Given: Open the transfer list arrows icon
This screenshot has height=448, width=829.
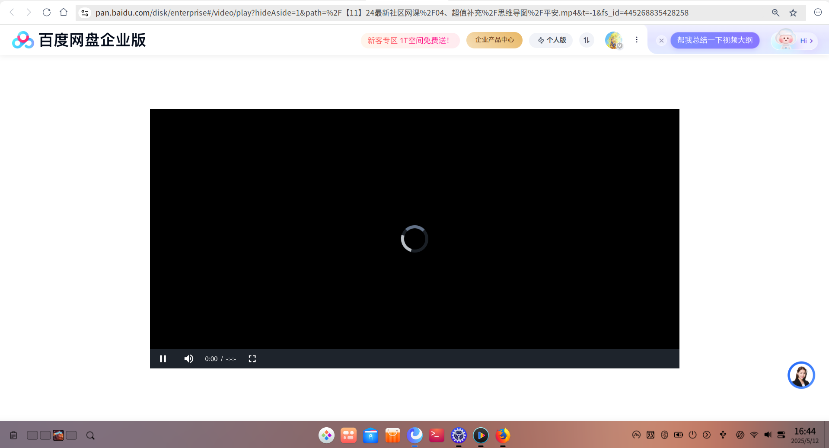Looking at the screenshot, I should [587, 40].
